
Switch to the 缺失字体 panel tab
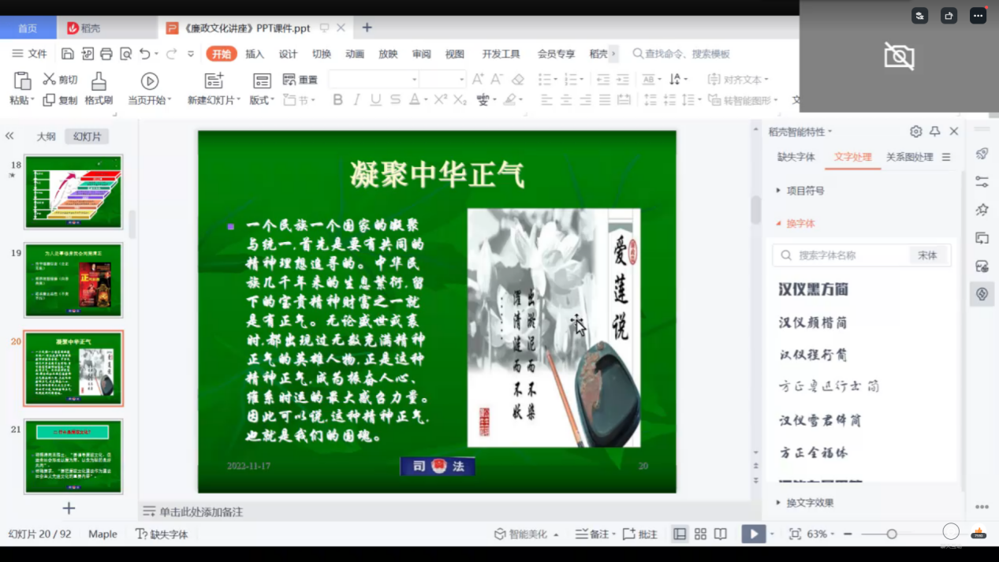tap(796, 157)
